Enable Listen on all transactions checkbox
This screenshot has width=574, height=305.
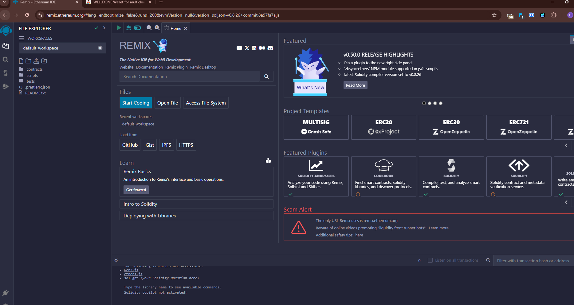pyautogui.click(x=430, y=260)
